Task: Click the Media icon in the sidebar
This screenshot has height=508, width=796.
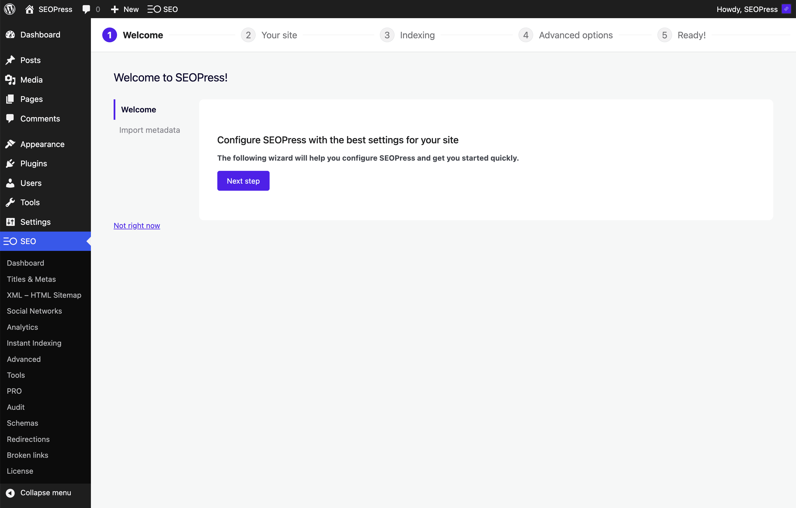Action: 10,79
